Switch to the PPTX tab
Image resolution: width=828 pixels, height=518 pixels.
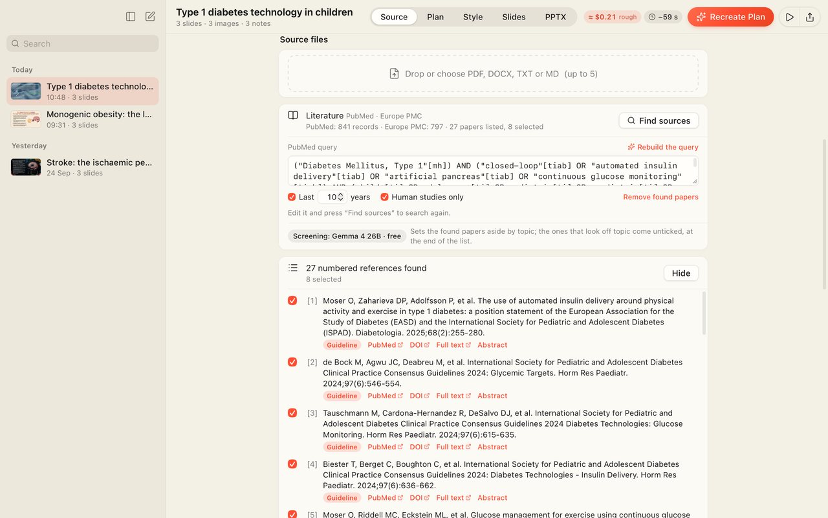[556, 17]
